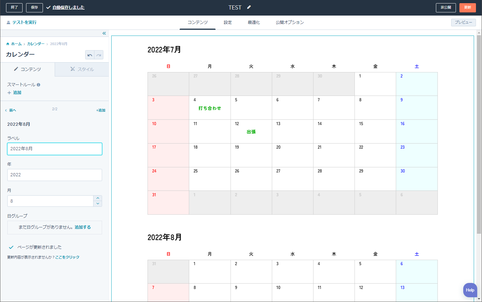Click the July 30 Saturday cell

coord(417,179)
